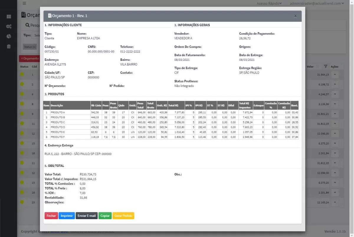Click the Enviar E-mail button
Image resolution: width=354 pixels, height=237 pixels.
click(x=87, y=216)
